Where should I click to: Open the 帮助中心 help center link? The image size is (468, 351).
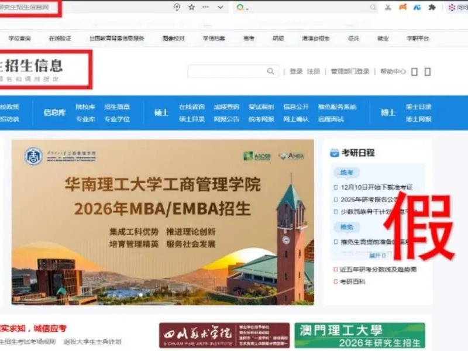point(393,71)
